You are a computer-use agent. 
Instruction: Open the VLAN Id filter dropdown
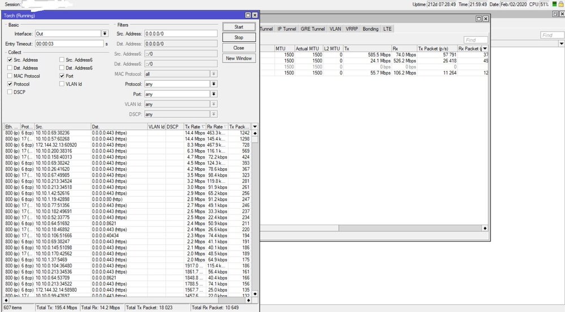pos(214,104)
